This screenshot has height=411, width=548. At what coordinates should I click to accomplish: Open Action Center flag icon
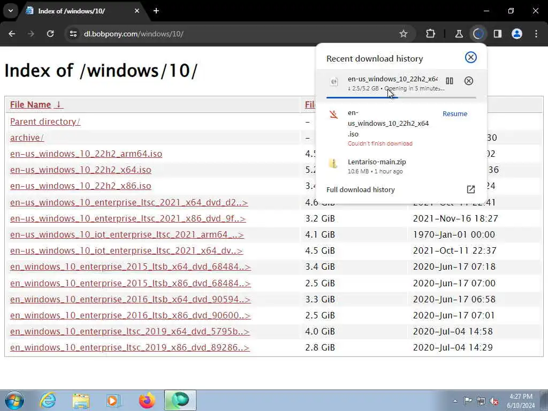click(x=468, y=401)
